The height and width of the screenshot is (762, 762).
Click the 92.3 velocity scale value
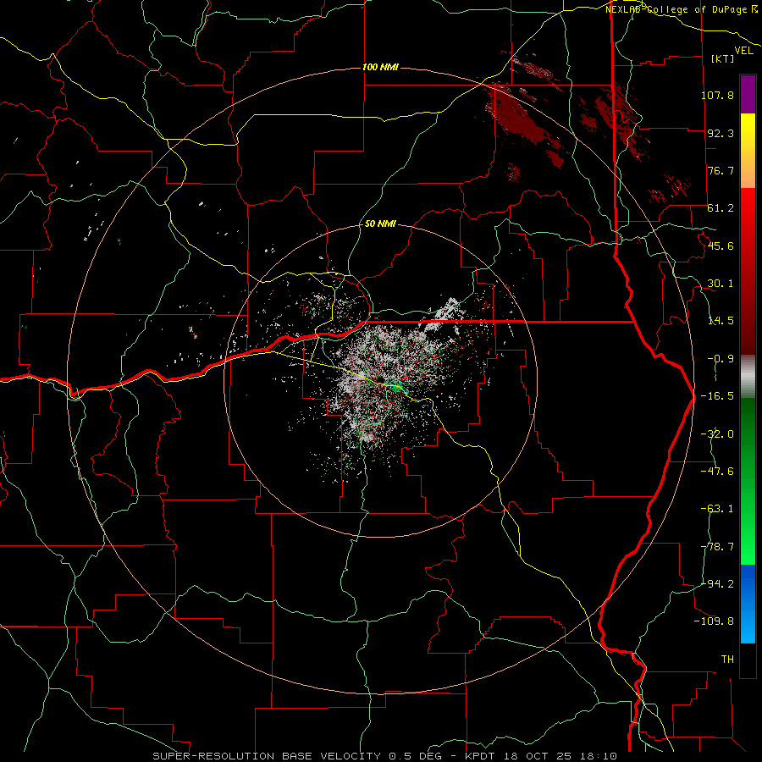721,133
